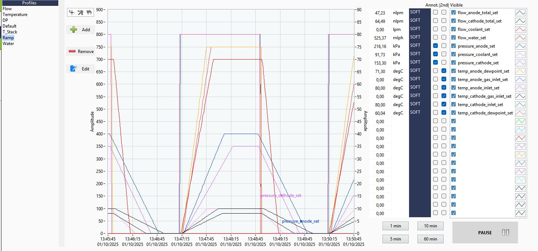Click the pressure_cathode_set annotation on graph

click(x=281, y=195)
